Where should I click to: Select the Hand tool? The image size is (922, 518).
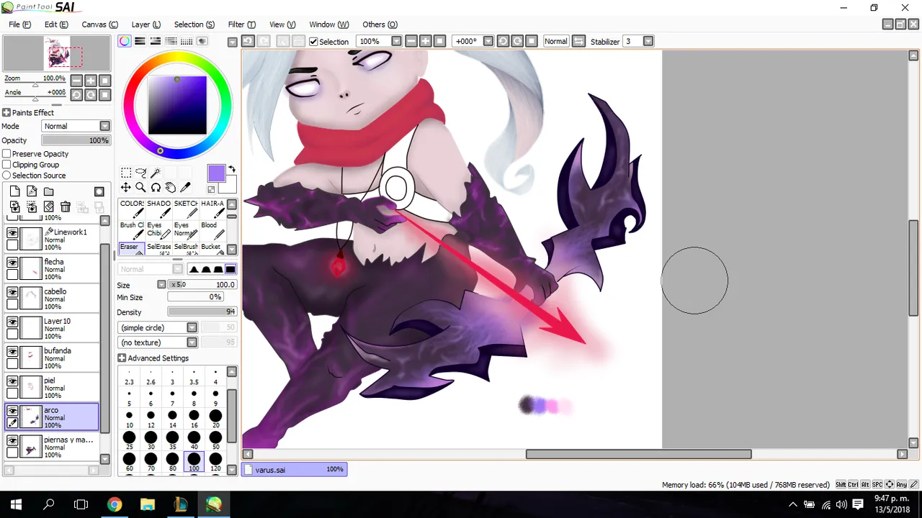click(170, 187)
